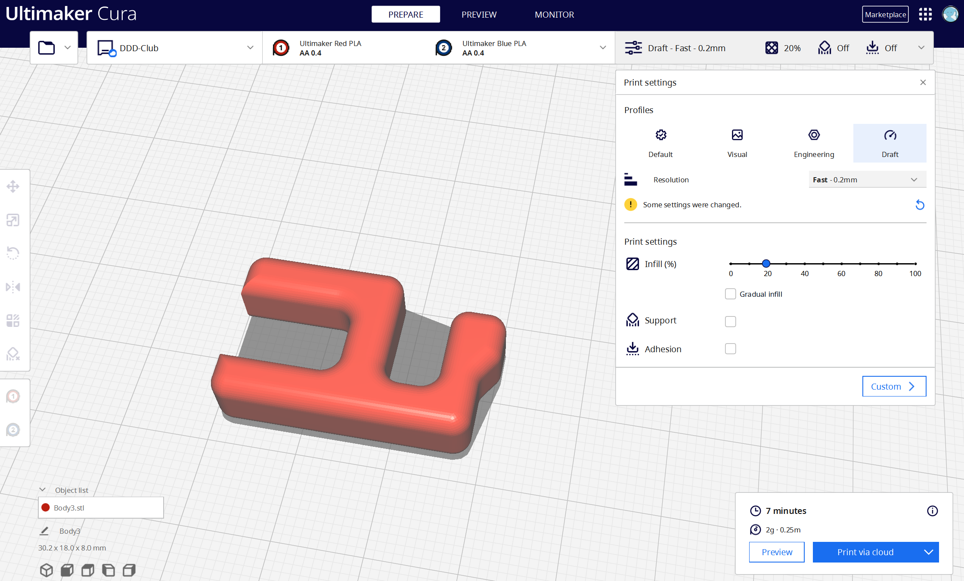
Task: Select the Scale tool icon
Action: coord(13,220)
